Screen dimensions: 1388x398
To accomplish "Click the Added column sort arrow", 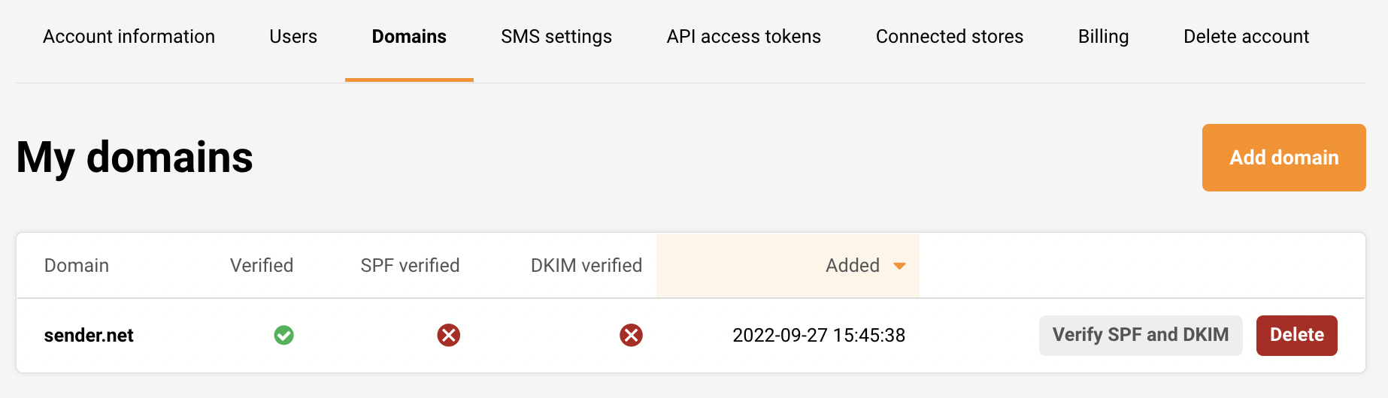I will pos(899,266).
